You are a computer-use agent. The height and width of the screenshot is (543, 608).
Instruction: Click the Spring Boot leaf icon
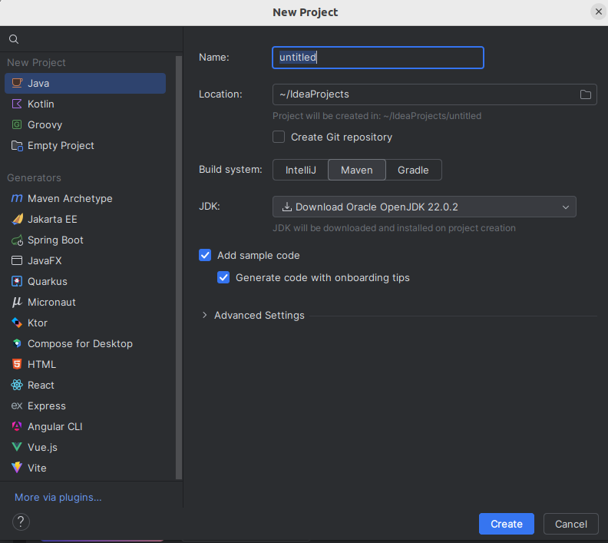[x=17, y=240]
